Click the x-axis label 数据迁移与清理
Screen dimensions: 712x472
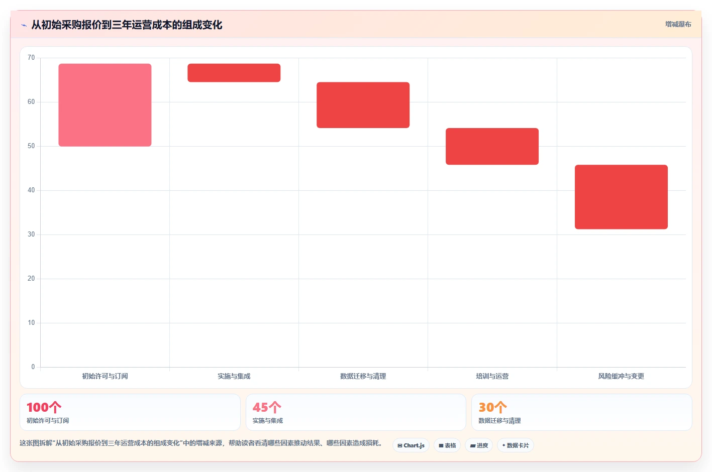(363, 376)
